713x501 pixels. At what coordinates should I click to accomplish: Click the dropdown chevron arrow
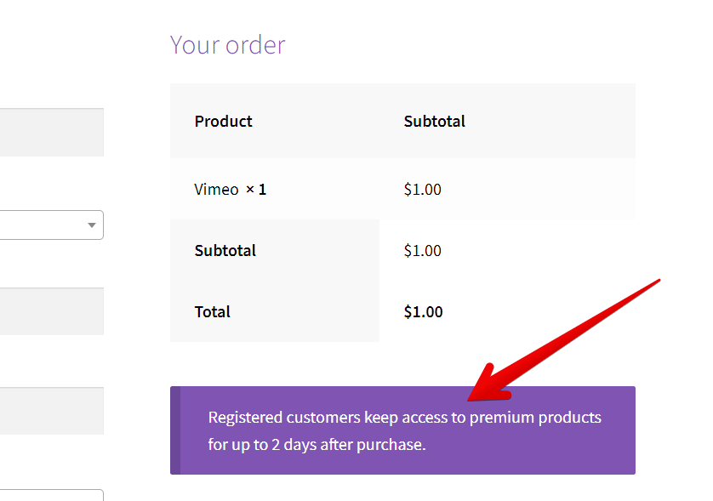click(91, 225)
